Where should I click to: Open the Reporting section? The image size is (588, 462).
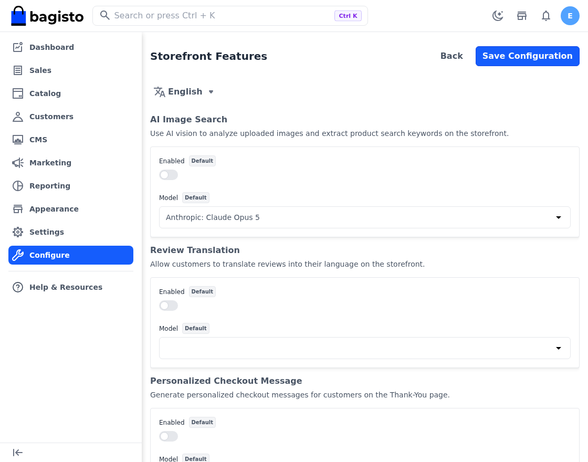pos(71,186)
